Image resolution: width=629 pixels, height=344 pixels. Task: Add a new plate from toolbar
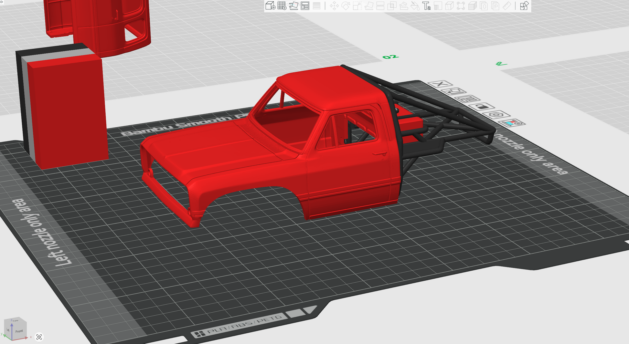coord(282,6)
